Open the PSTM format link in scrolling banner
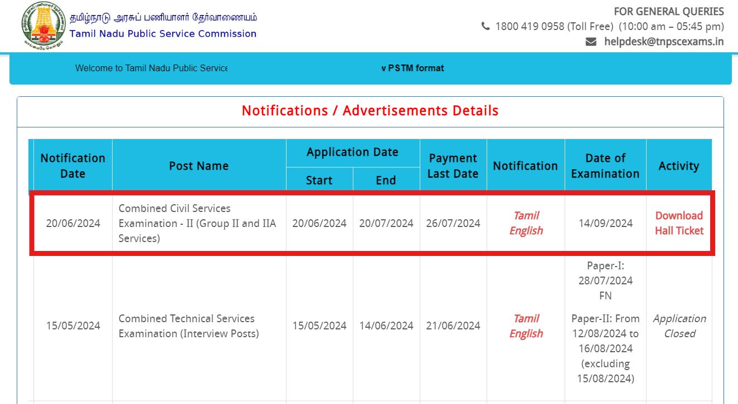 412,68
